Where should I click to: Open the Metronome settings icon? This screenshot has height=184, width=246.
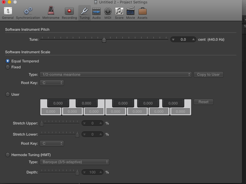pos(51,13)
